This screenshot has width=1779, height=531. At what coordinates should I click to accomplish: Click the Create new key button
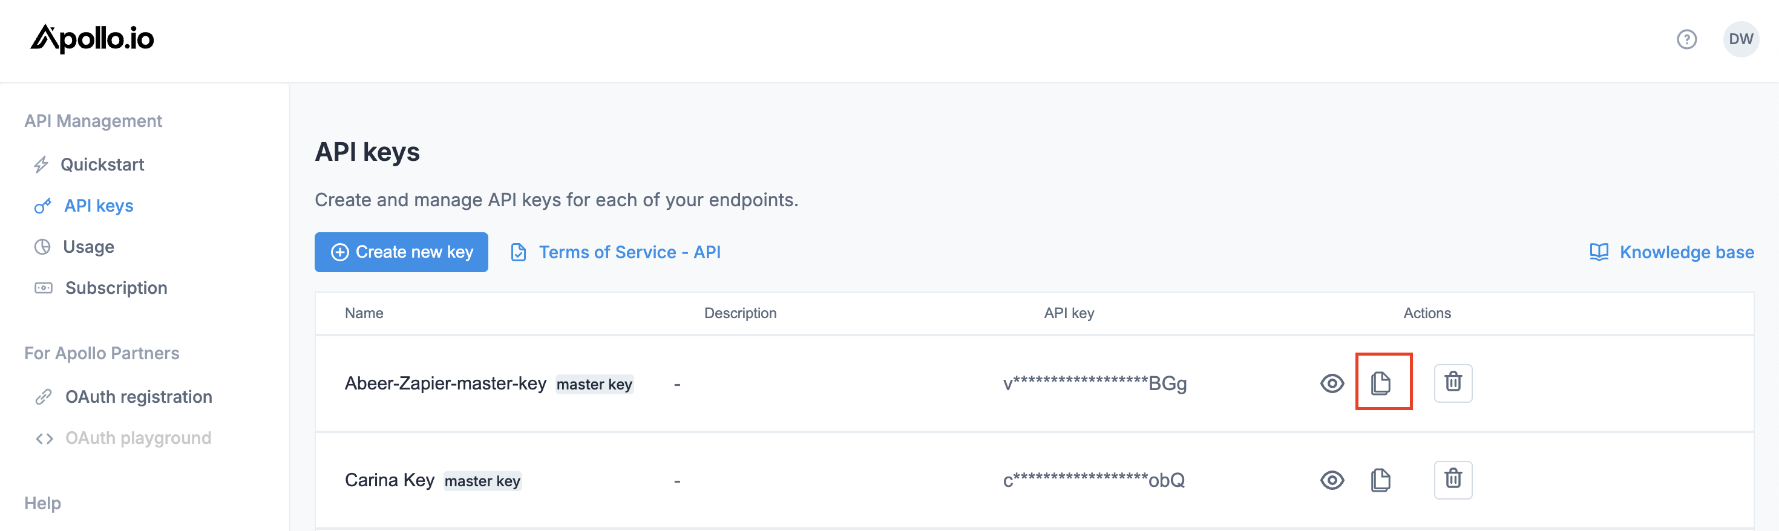click(x=401, y=252)
